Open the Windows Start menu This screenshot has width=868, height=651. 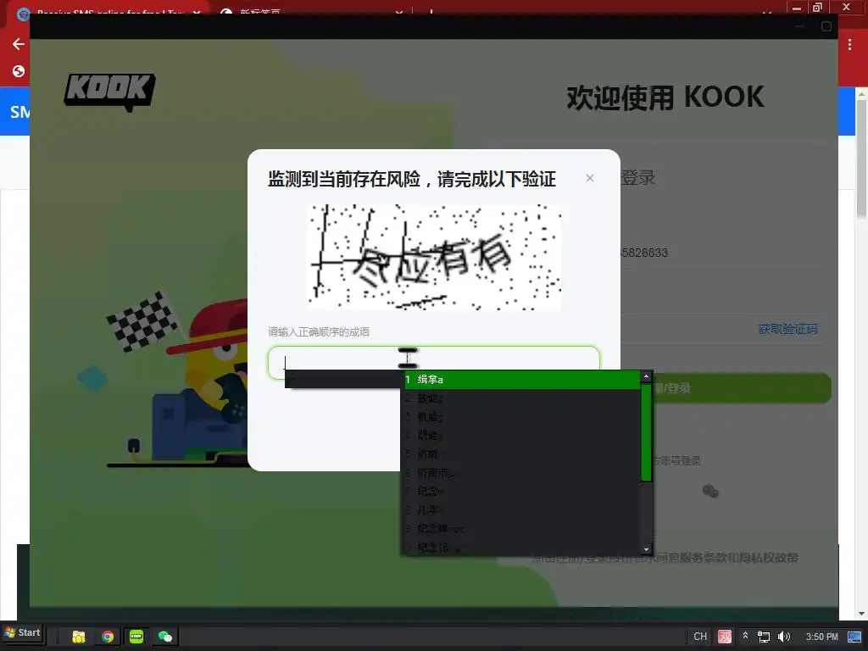[22, 632]
